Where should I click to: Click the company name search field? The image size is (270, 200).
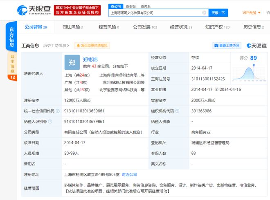pos(155,13)
